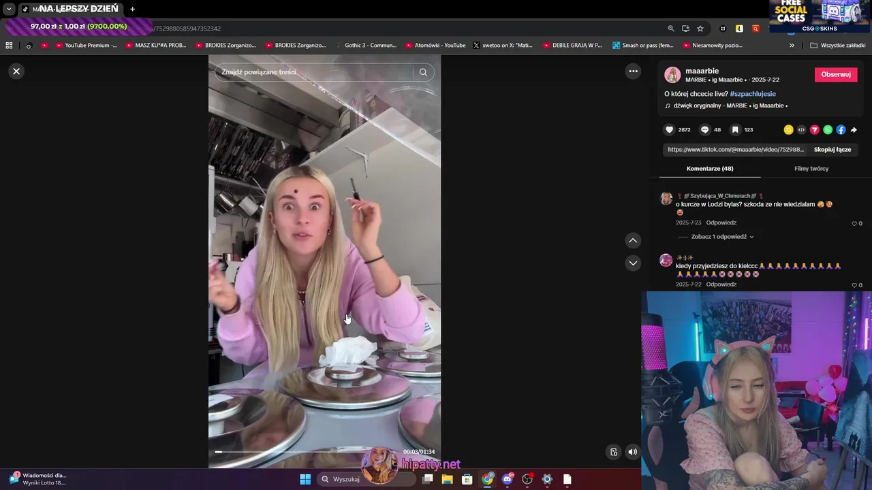Open the three-dot more options menu

click(x=633, y=71)
